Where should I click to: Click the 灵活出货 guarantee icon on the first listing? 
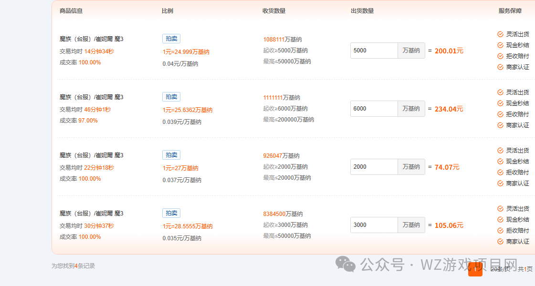tap(500, 34)
